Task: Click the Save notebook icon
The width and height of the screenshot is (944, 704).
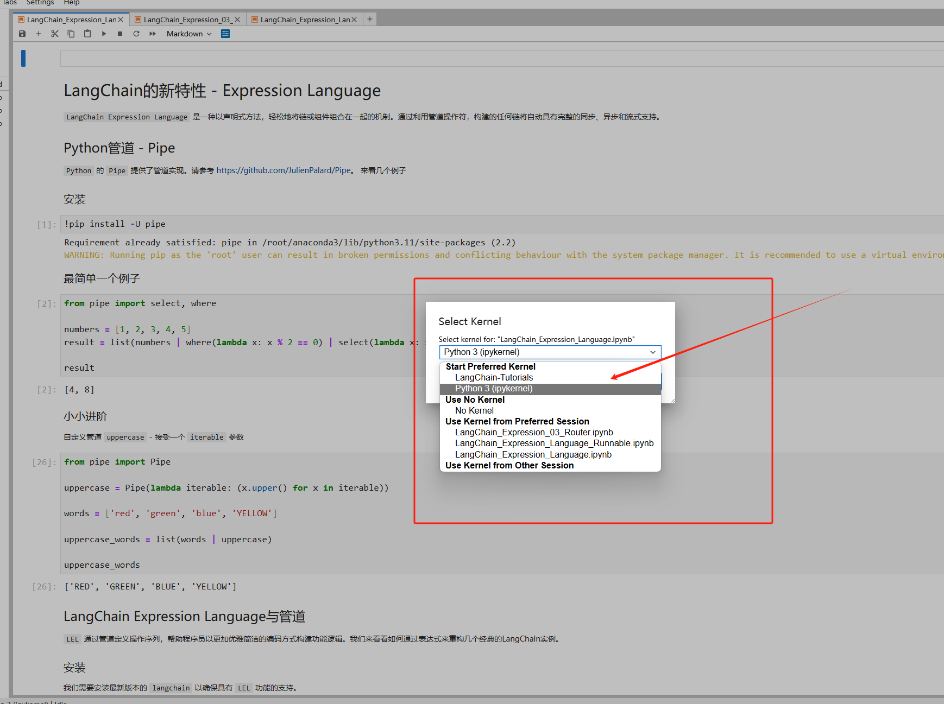Action: [x=22, y=34]
